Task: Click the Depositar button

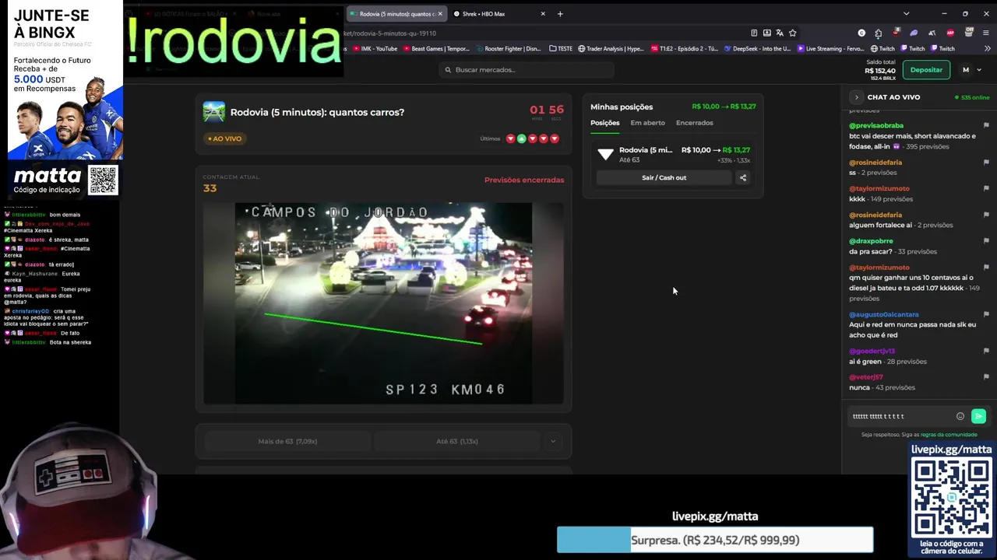Action: pos(926,70)
